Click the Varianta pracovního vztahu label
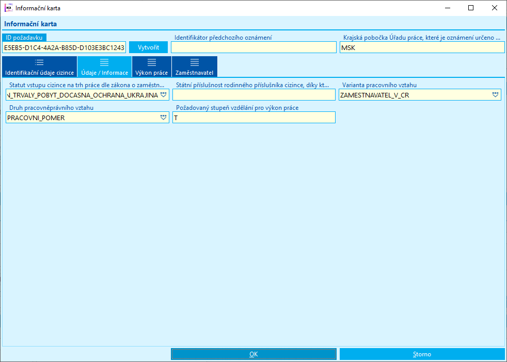This screenshot has height=362, width=507. pyautogui.click(x=379, y=85)
